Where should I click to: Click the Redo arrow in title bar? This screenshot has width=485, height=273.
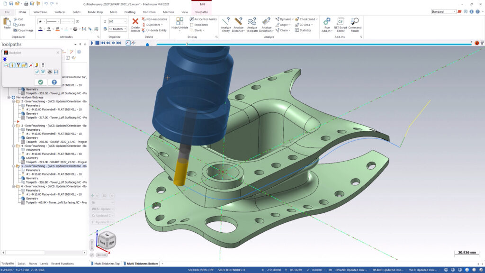click(x=52, y=4)
